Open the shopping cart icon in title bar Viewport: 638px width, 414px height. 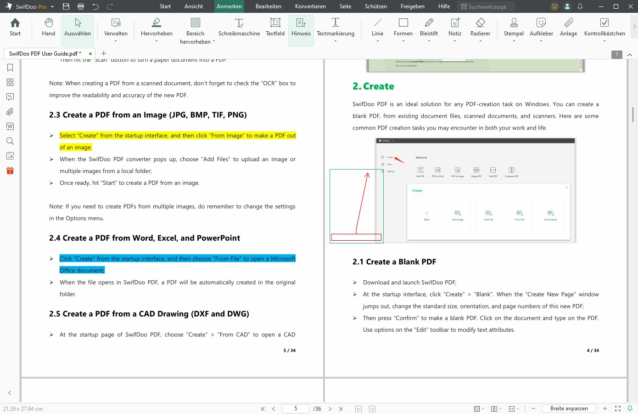554,6
